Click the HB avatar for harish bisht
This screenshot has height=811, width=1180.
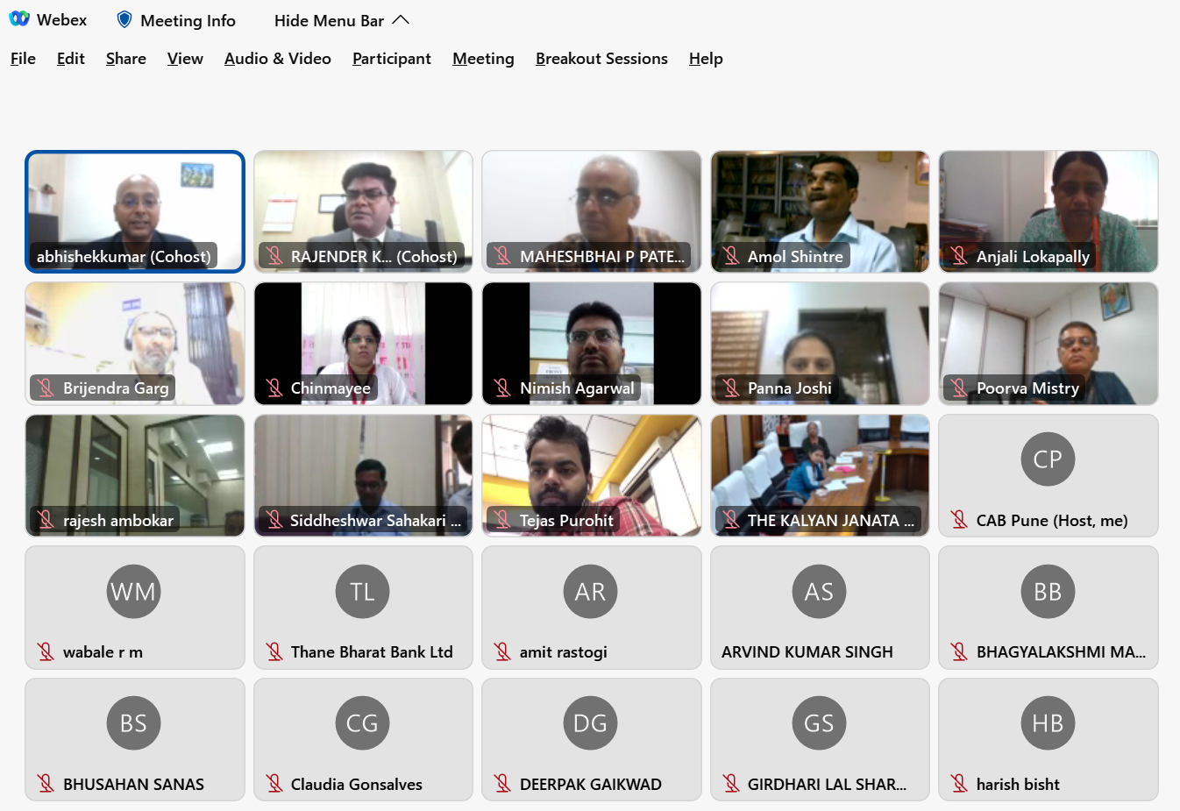click(1048, 723)
